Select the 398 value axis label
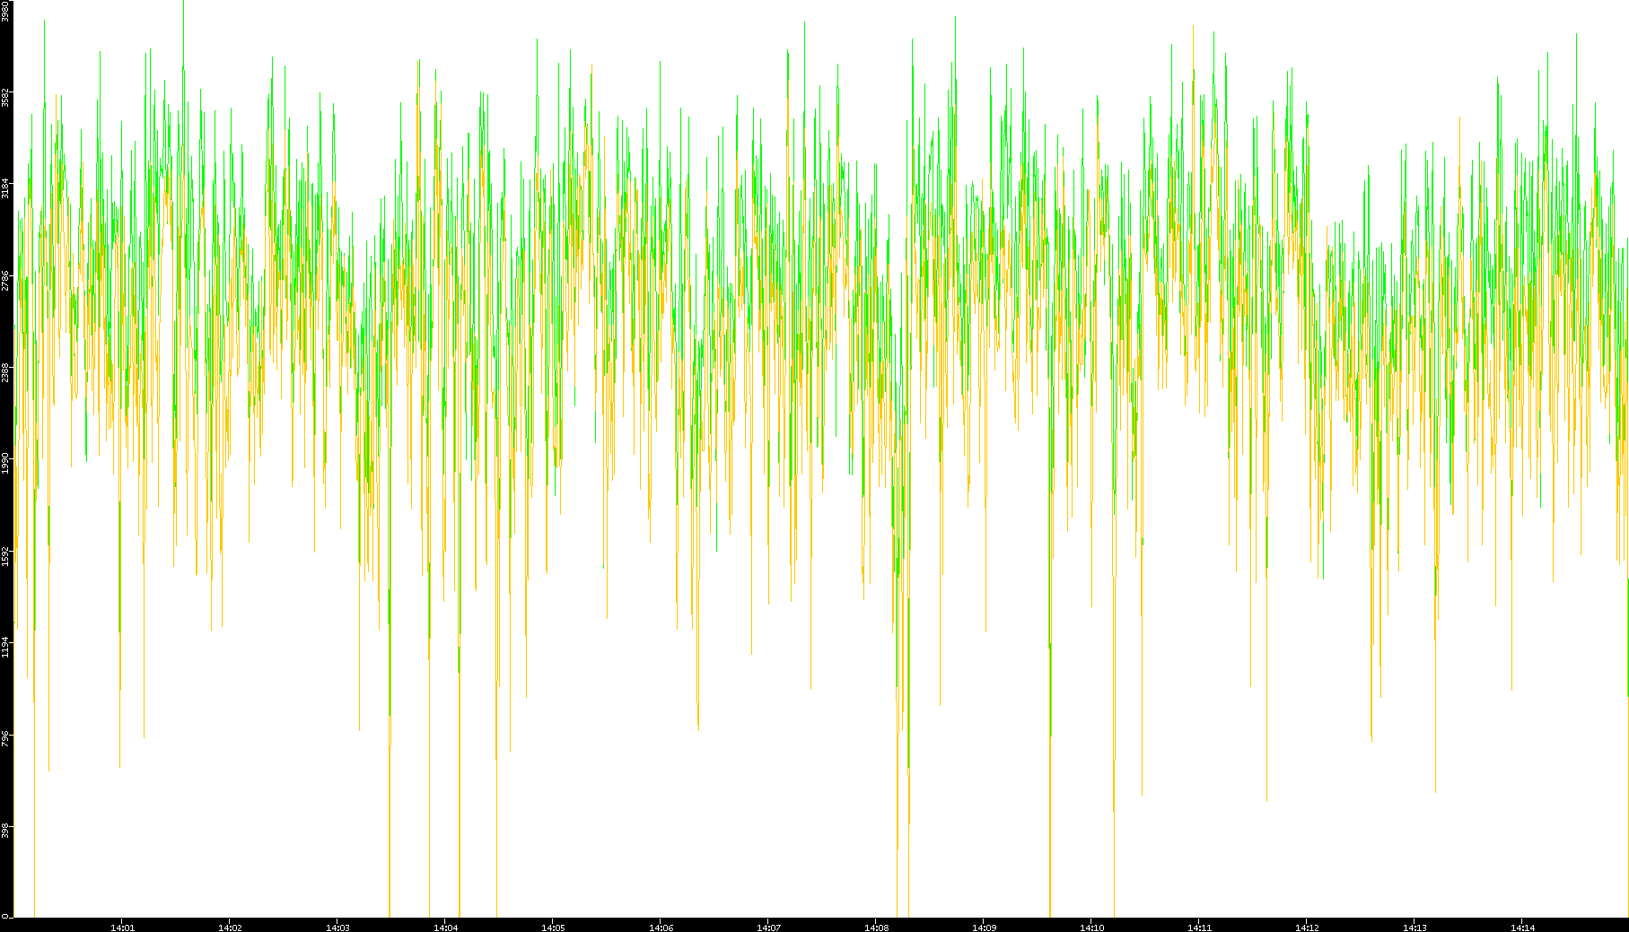The image size is (1629, 932). click(x=6, y=827)
